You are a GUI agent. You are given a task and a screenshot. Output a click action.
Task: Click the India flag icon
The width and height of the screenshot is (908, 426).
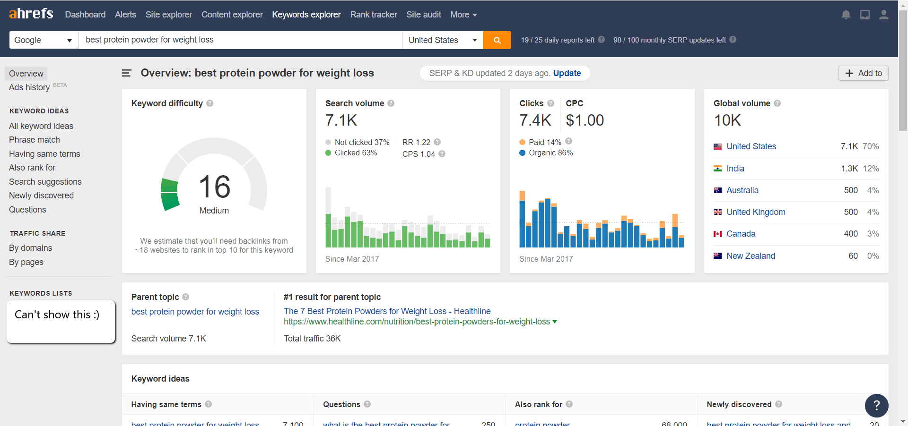point(717,169)
